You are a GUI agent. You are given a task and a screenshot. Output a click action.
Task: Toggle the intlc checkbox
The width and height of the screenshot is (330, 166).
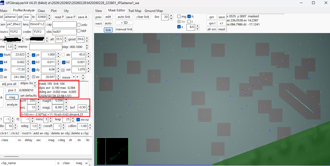[x=79, y=25]
